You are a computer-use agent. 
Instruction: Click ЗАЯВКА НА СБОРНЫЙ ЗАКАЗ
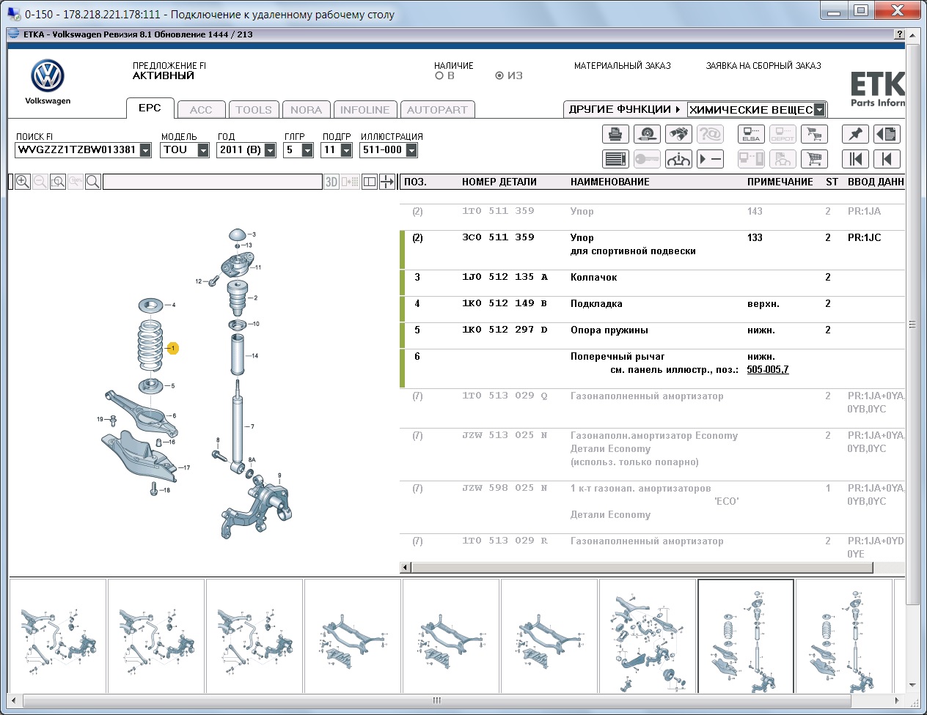click(763, 66)
